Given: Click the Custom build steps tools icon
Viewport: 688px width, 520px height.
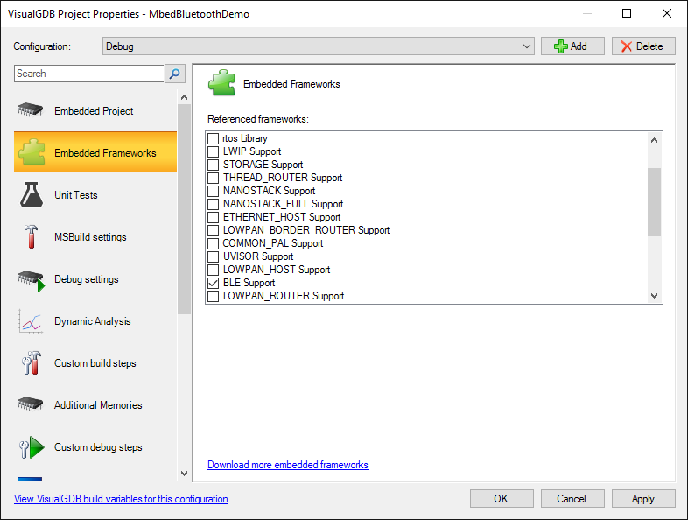Looking at the screenshot, I should pos(31,363).
